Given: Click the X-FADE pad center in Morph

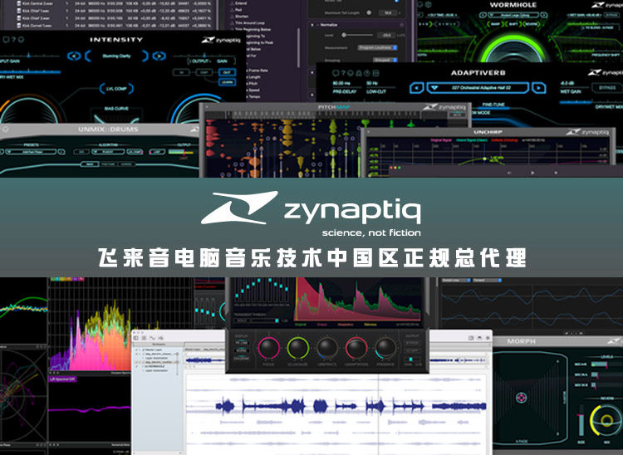Looking at the screenshot, I should click(522, 398).
